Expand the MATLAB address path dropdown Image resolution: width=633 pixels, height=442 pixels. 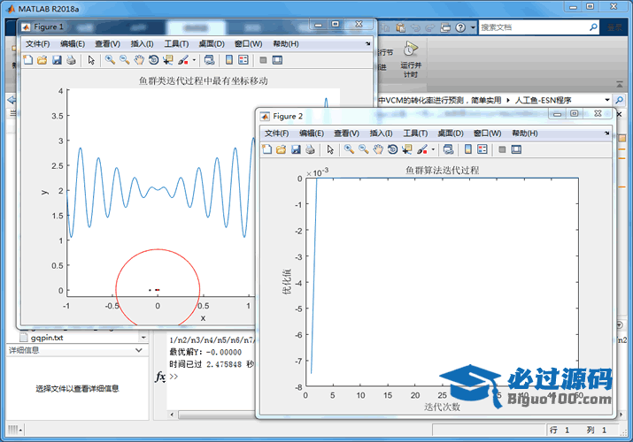click(607, 101)
